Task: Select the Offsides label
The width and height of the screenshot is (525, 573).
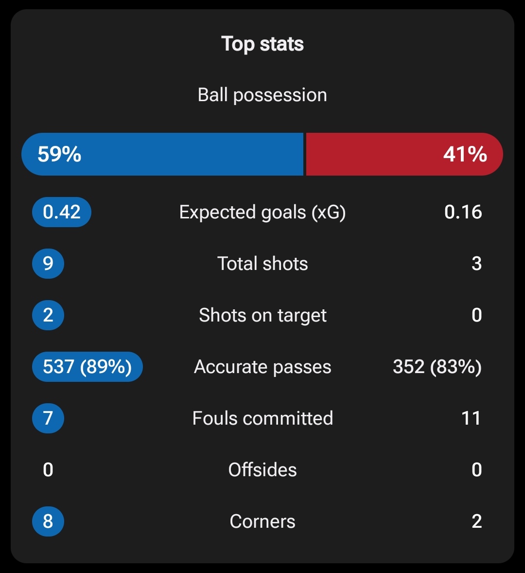Action: (262, 469)
